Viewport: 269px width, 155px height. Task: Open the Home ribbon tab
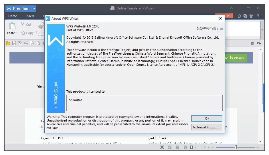coord(13,16)
